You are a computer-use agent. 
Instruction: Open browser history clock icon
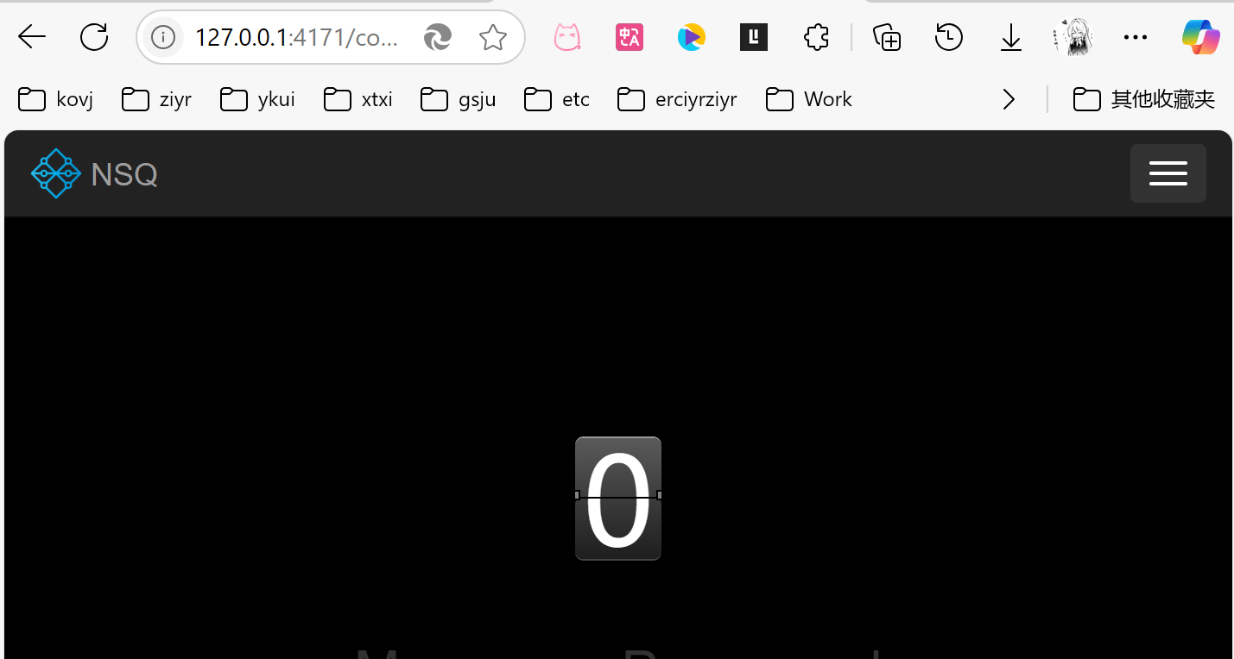[x=949, y=37]
